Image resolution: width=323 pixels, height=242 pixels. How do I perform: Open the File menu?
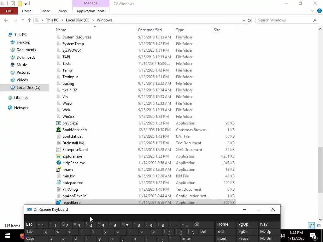point(9,11)
